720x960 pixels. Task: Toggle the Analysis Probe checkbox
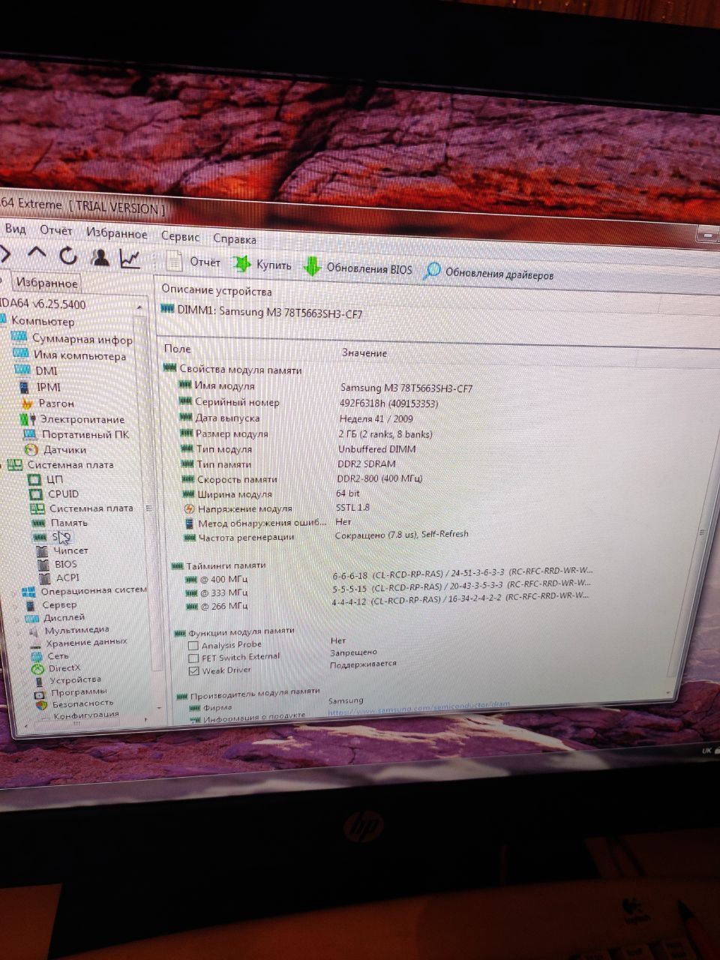pyautogui.click(x=193, y=645)
